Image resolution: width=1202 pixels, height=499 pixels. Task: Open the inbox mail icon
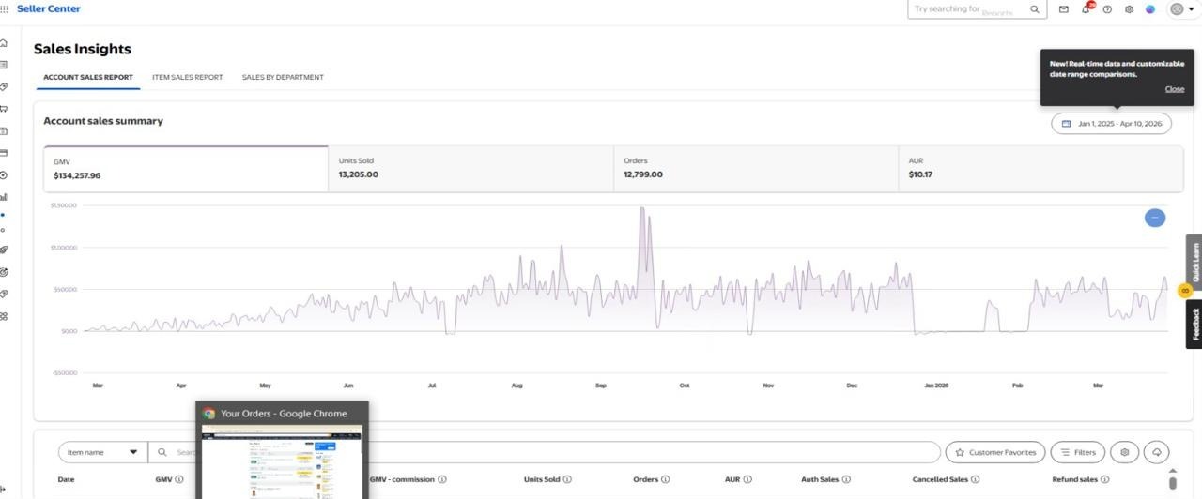coord(1063,9)
